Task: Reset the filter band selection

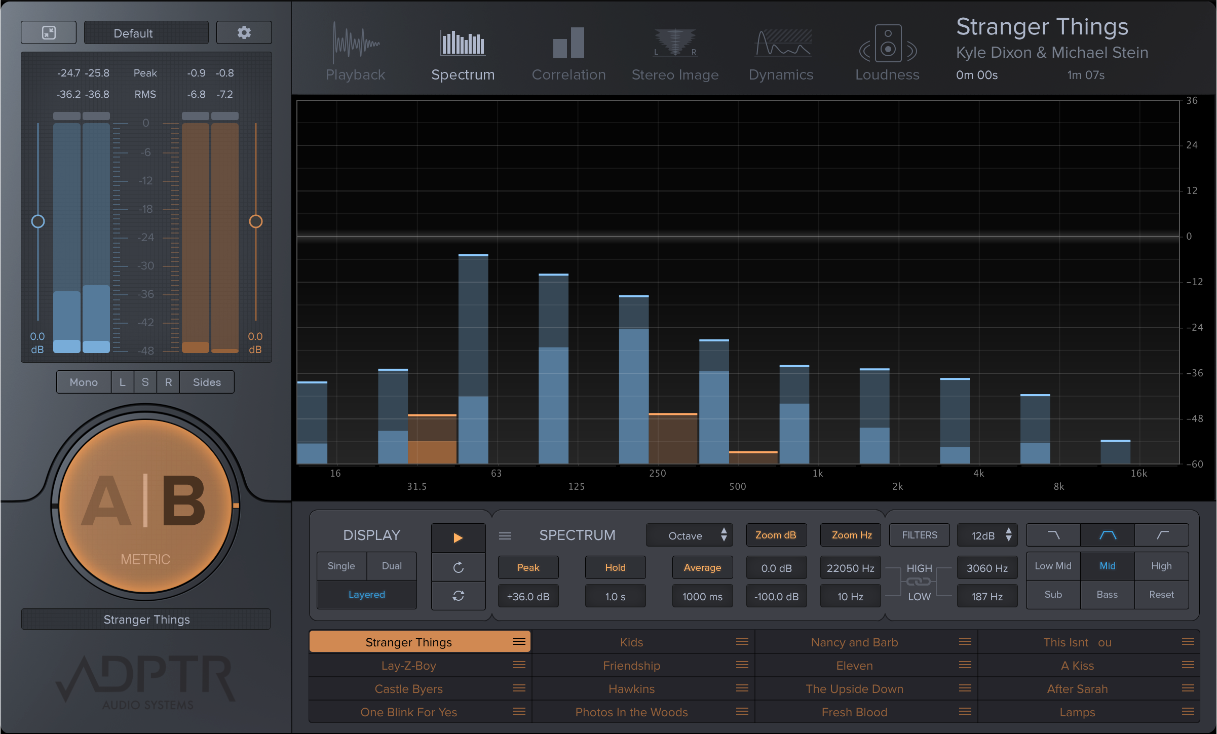Action: coord(1162,594)
